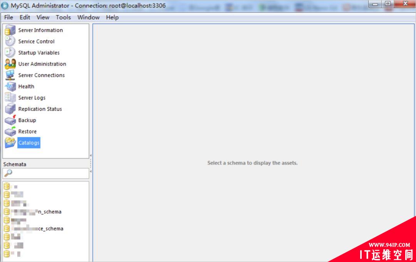Click the Server Information icon
The height and width of the screenshot is (262, 416).
[x=10, y=30]
